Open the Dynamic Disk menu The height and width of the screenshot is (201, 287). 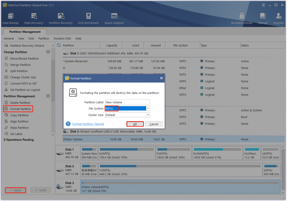coord(62,39)
